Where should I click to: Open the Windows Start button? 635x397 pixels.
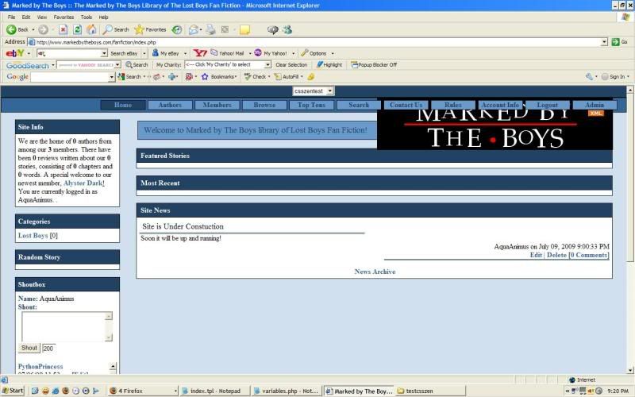click(x=13, y=391)
